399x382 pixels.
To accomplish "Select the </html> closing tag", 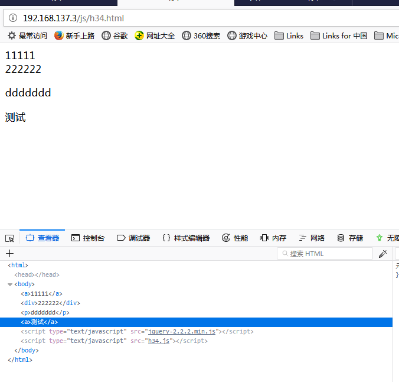I will 20,360.
